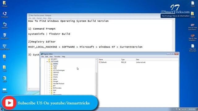Image resolution: width=198 pixels, height=111 pixels.
Task: Expand the Classes registry key
Action: [x=49, y=75]
